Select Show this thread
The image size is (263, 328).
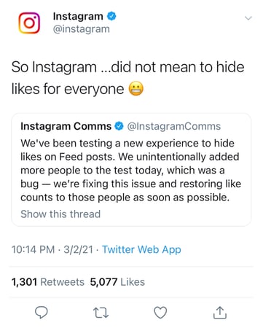(x=60, y=214)
